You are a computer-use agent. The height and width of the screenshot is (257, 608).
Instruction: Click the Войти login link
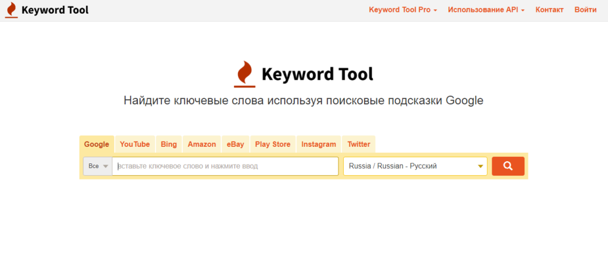point(585,10)
